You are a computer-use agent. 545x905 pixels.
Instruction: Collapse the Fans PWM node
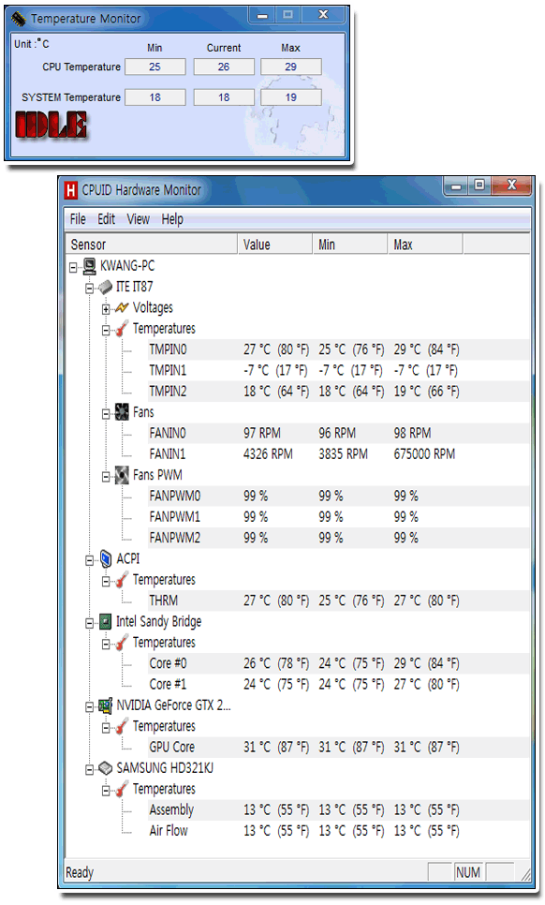tap(106, 477)
